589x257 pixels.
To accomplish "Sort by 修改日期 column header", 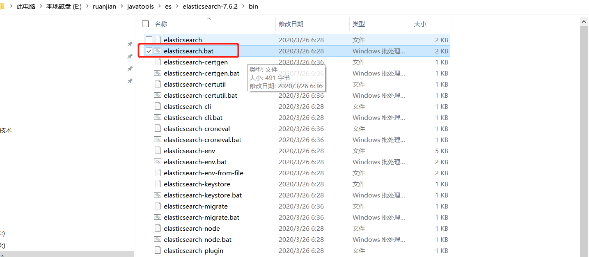I will (x=291, y=24).
